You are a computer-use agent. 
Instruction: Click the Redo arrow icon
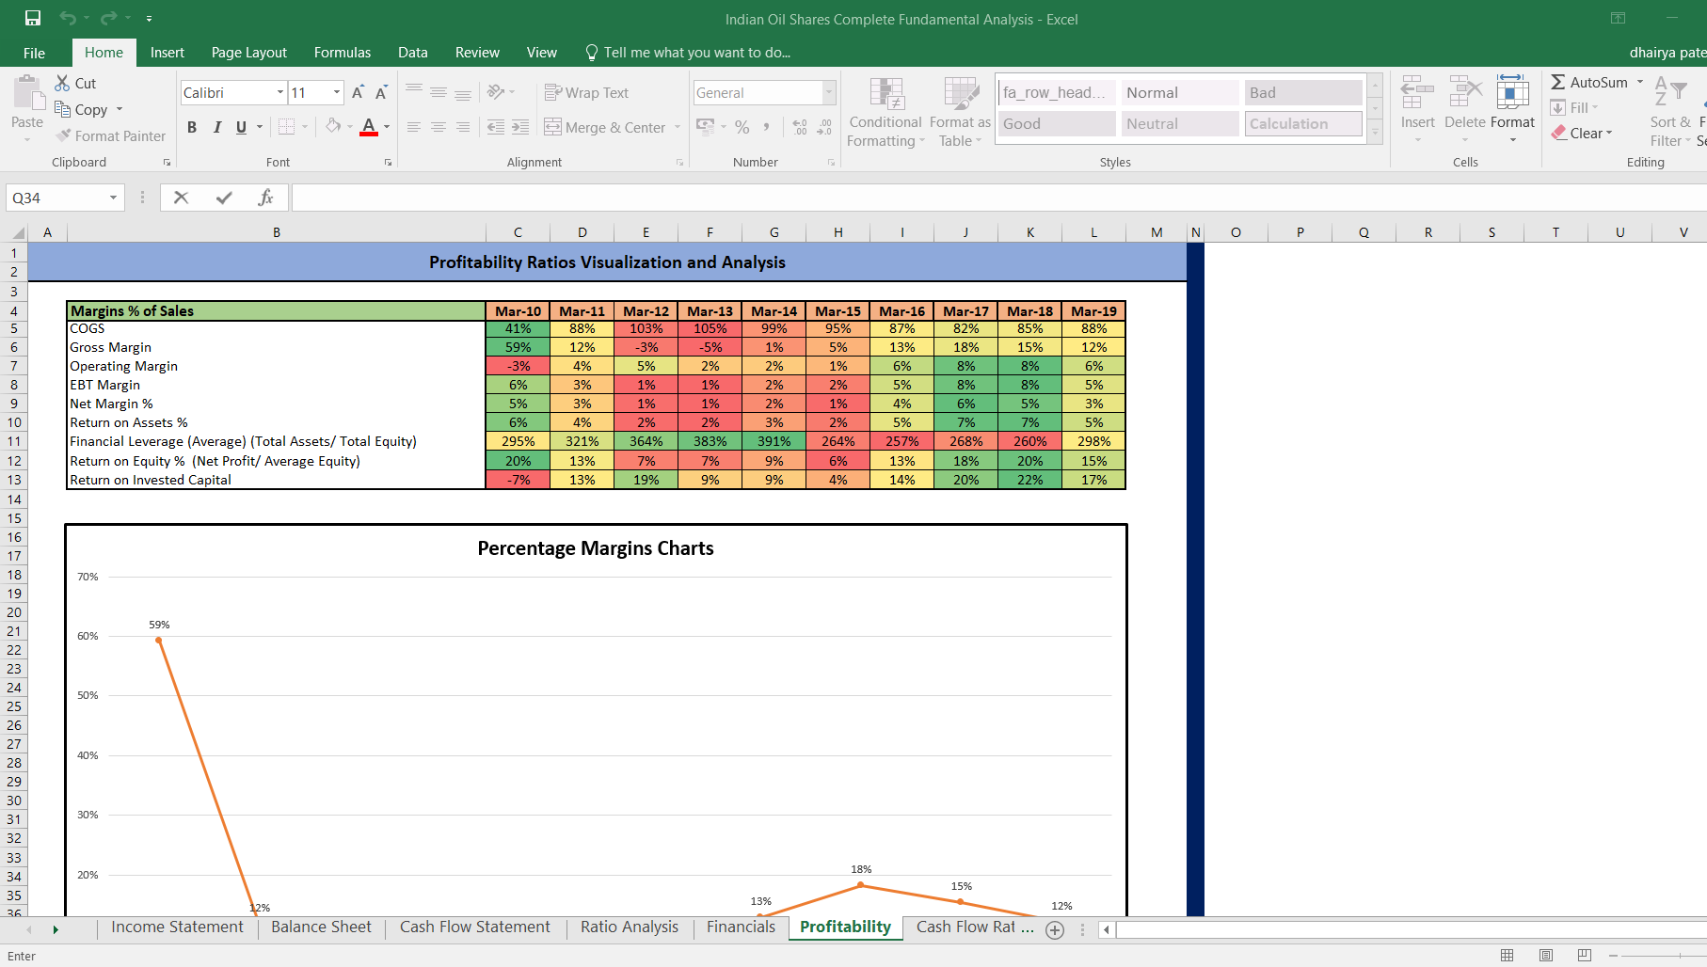tap(108, 18)
